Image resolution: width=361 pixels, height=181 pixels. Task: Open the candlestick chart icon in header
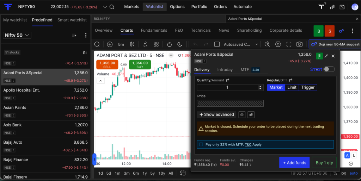pyautogui.click(x=332, y=7)
